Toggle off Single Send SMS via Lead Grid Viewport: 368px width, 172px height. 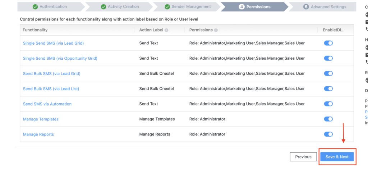click(x=328, y=43)
